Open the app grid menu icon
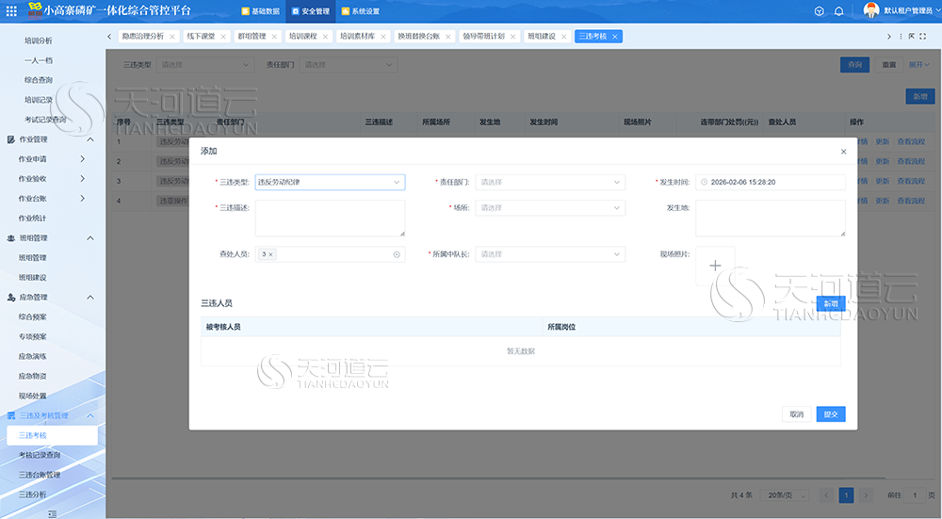The image size is (942, 519). click(x=11, y=10)
